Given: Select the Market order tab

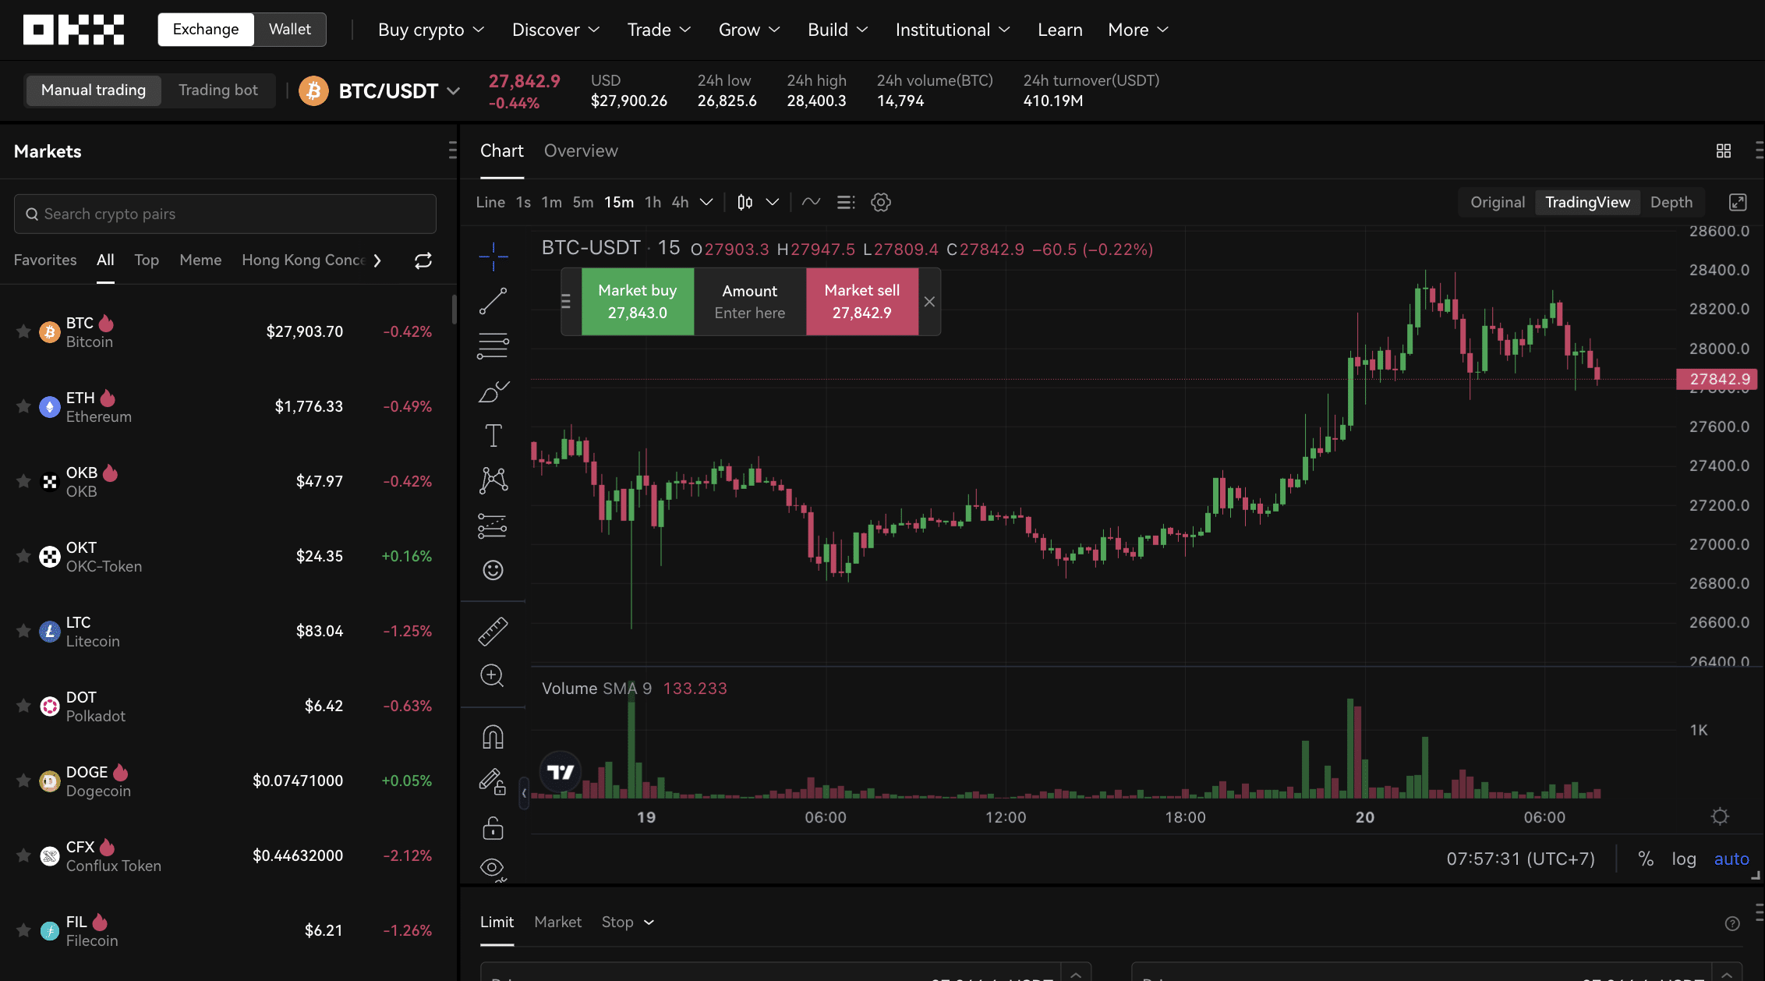Looking at the screenshot, I should click(557, 921).
